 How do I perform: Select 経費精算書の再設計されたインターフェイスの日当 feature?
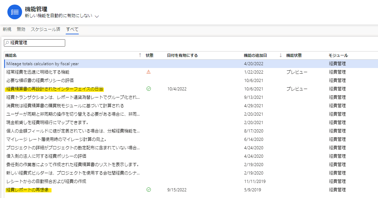click(x=54, y=89)
